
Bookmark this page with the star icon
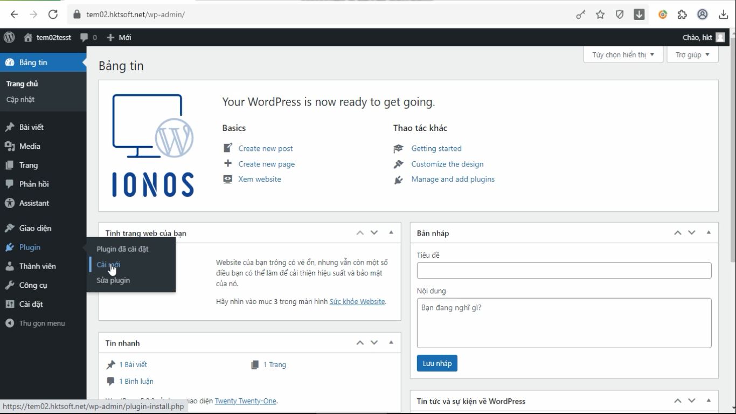click(x=600, y=15)
